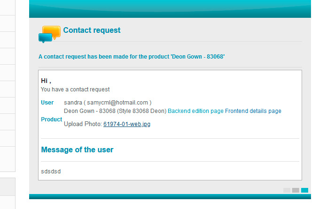Click the blue speech bubble icon

(x=44, y=38)
